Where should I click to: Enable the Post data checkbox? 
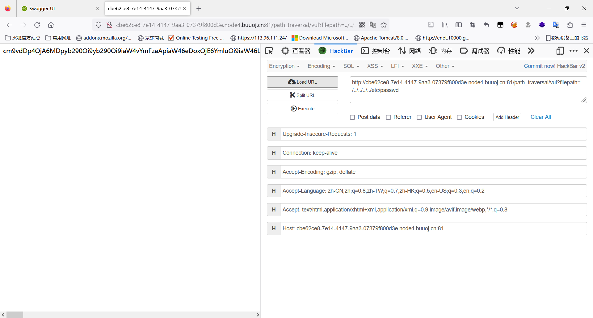pos(352,117)
